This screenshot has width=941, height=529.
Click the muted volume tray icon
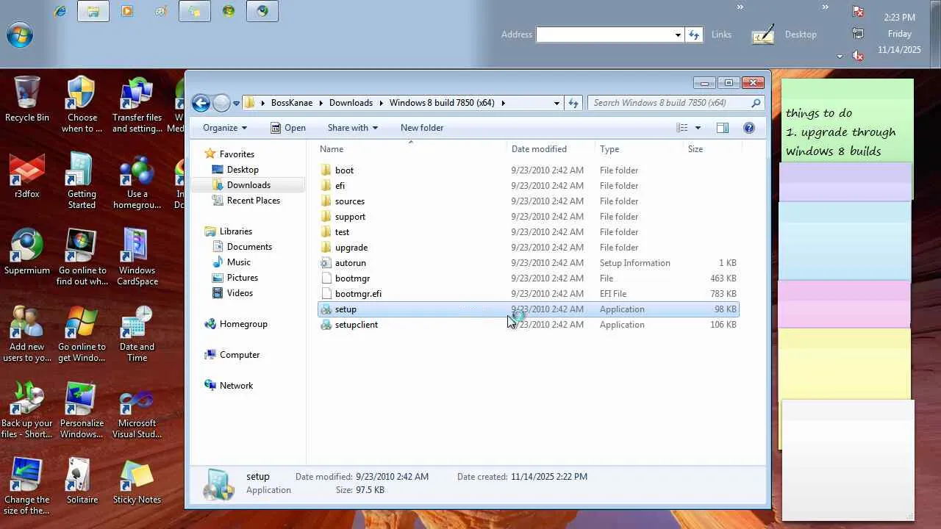pyautogui.click(x=858, y=55)
